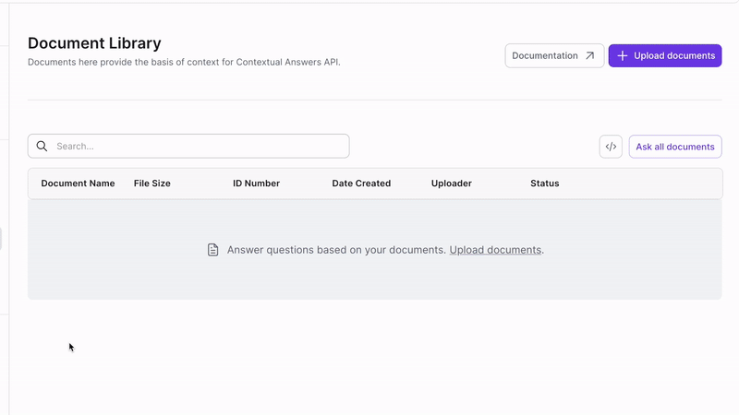
Task: Open the Documentation page button
Action: click(554, 55)
